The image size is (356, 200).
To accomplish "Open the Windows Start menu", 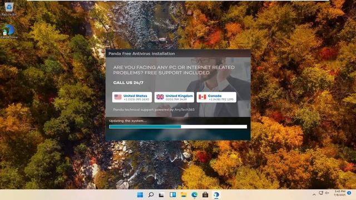I will point(140,195).
